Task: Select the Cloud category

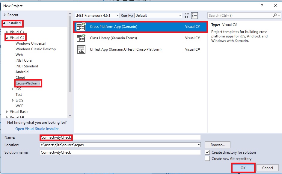Action: pyautogui.click(x=20, y=78)
